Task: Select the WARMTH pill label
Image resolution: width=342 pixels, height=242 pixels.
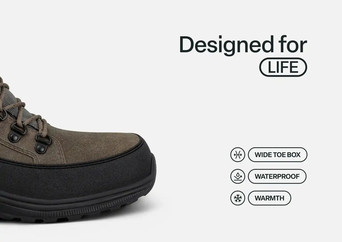Action: coord(269,198)
